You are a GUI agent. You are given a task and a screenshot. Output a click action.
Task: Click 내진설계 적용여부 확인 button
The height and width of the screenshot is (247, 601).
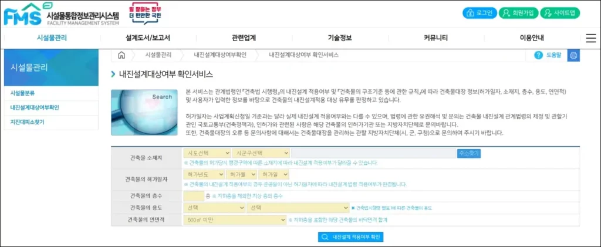pyautogui.click(x=350, y=237)
